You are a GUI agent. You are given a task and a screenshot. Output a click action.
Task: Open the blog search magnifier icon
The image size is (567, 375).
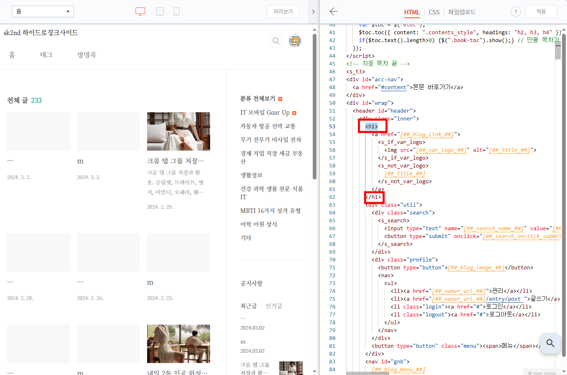point(276,41)
